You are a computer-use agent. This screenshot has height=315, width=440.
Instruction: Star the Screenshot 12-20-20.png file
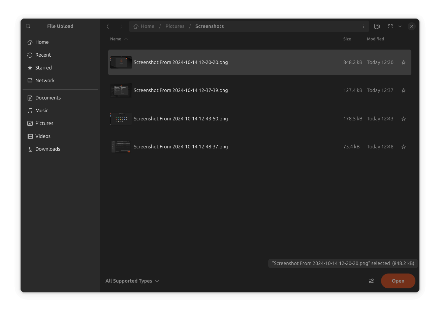click(x=403, y=62)
